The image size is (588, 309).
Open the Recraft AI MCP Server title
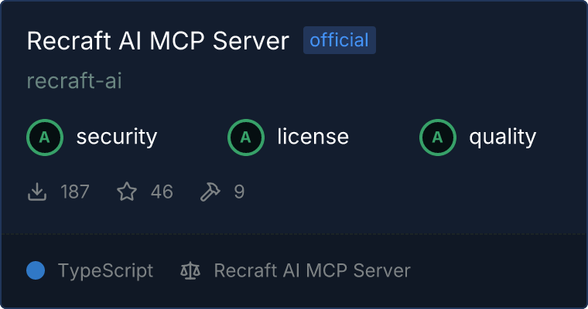(x=158, y=40)
